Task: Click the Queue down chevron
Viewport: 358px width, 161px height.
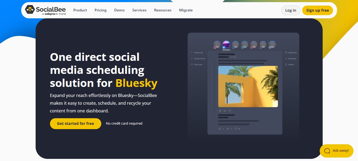Action: [x=192, y=58]
